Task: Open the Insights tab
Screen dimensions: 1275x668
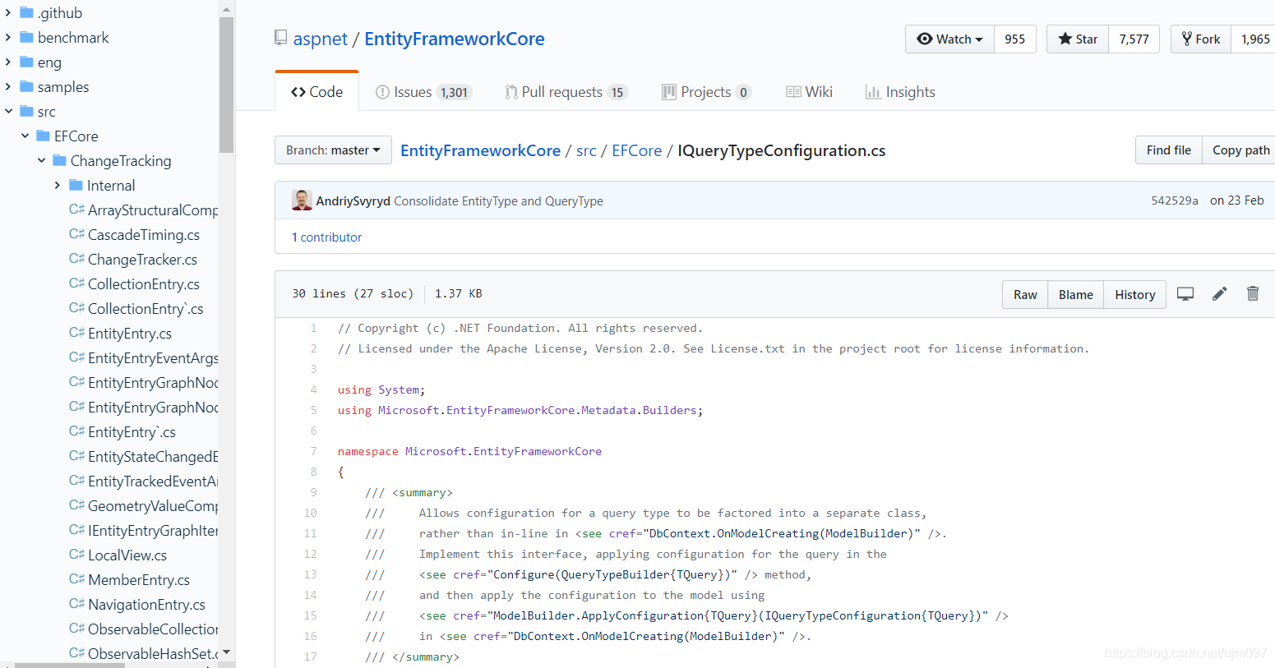Action: pyautogui.click(x=900, y=92)
